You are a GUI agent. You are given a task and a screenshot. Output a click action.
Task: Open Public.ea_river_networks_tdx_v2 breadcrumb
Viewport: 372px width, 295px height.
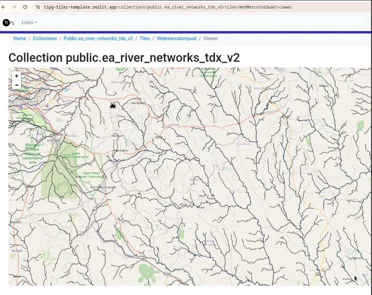[98, 38]
